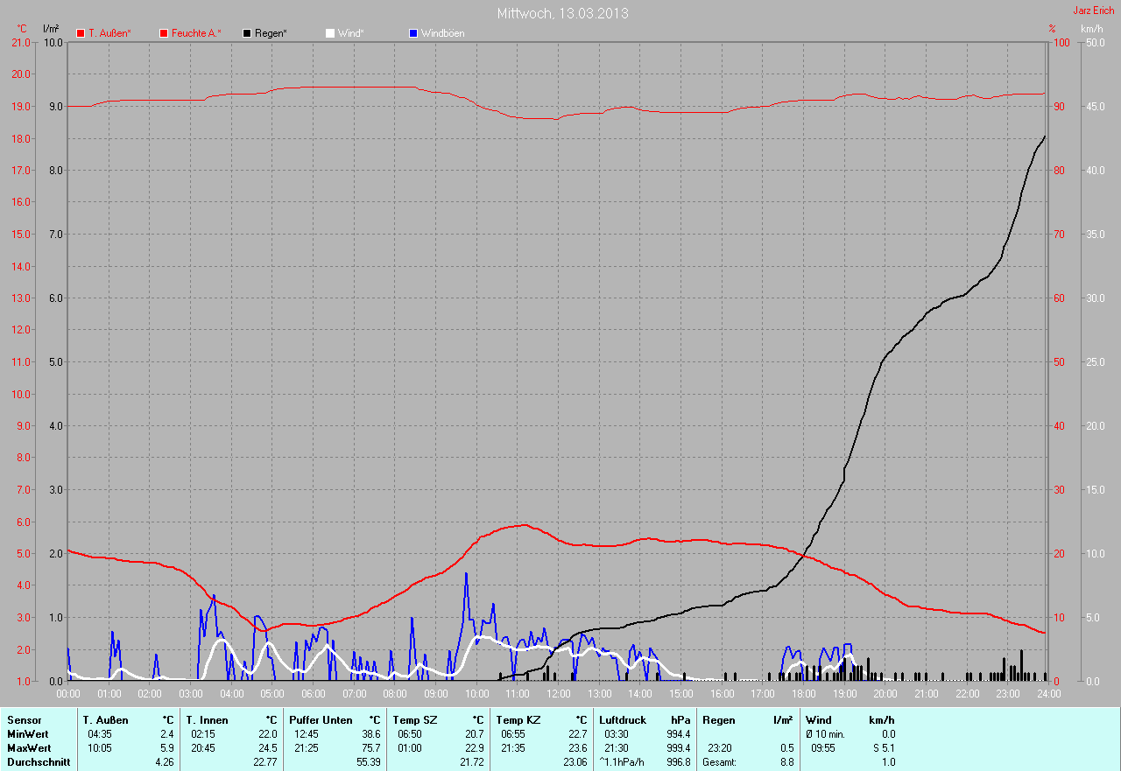The width and height of the screenshot is (1121, 771).
Task: Select the MinWert row label
Action: coord(29,734)
